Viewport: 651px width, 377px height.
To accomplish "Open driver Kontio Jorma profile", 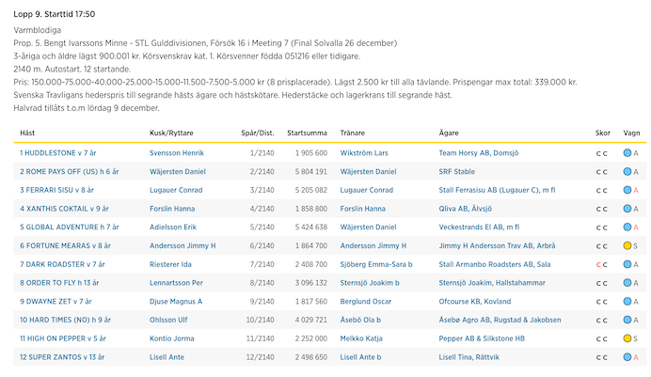I will click(x=174, y=338).
